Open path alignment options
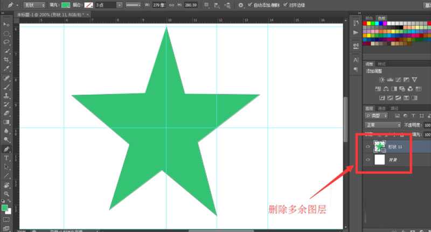This screenshot has width=431, height=232. [x=217, y=5]
